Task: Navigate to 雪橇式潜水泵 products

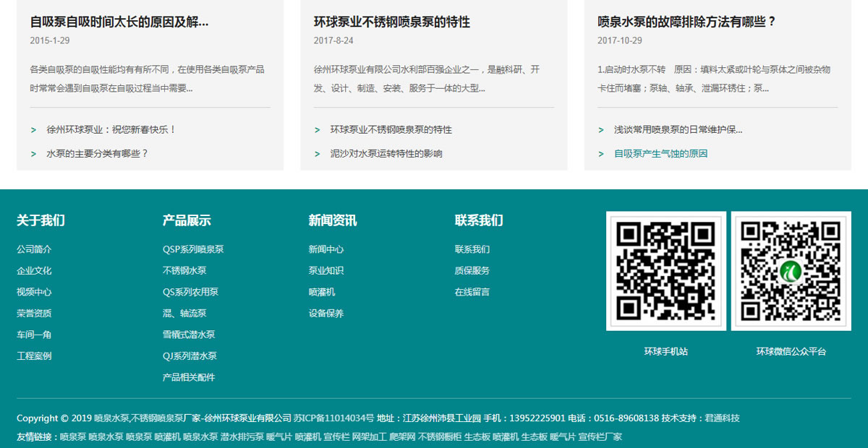Action: [189, 335]
